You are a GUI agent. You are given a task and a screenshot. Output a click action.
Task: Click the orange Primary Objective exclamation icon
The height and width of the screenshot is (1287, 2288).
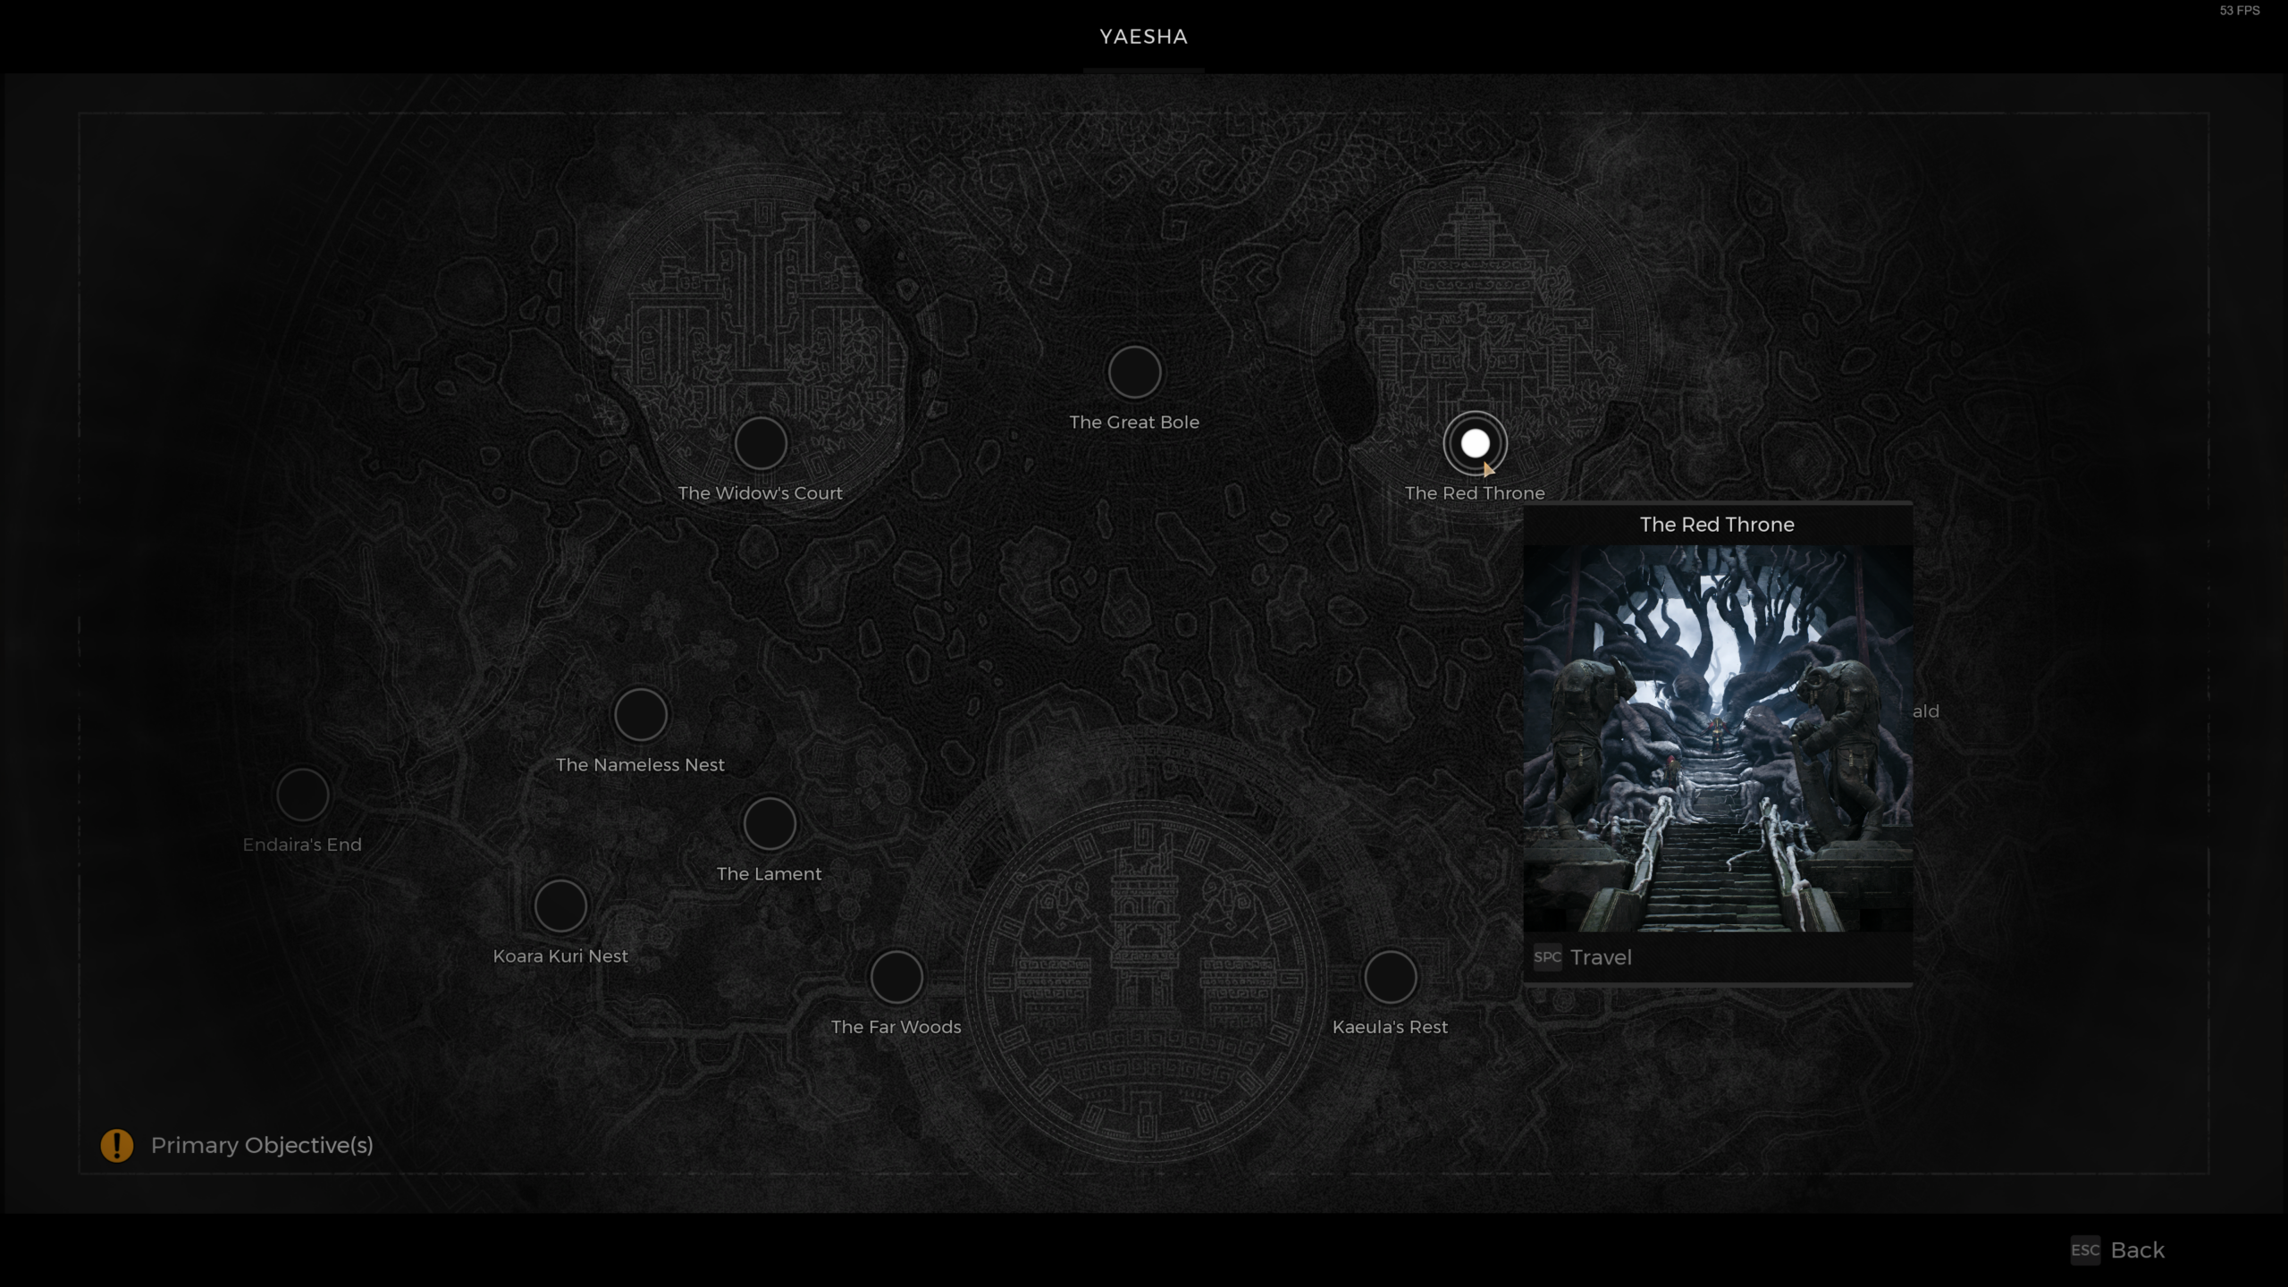pyautogui.click(x=117, y=1145)
